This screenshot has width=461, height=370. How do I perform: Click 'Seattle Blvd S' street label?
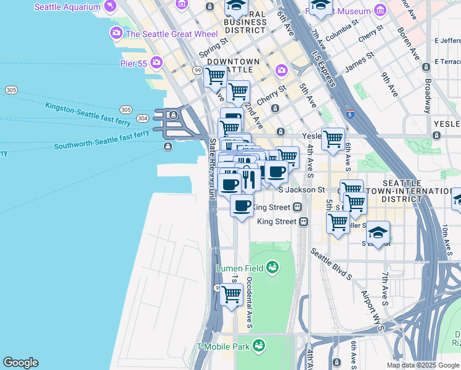331,264
